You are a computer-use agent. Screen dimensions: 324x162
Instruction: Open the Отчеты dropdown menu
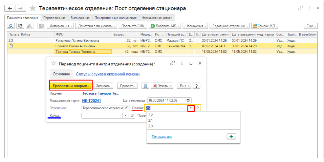tap(162, 86)
